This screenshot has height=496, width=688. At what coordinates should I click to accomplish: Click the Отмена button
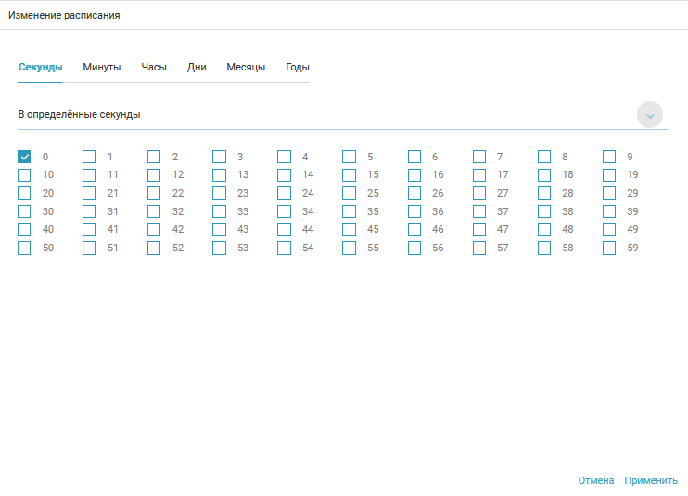(595, 480)
